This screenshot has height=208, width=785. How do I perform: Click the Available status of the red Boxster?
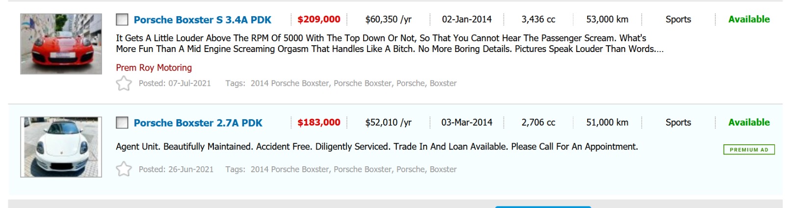click(x=749, y=20)
